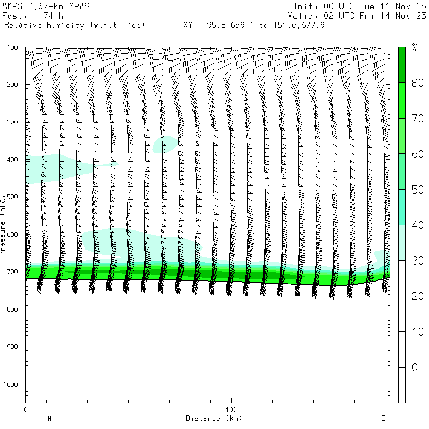Click the 'Pressure (hPa)' axis title
Screen dimensions: 429x429
tap(2, 225)
